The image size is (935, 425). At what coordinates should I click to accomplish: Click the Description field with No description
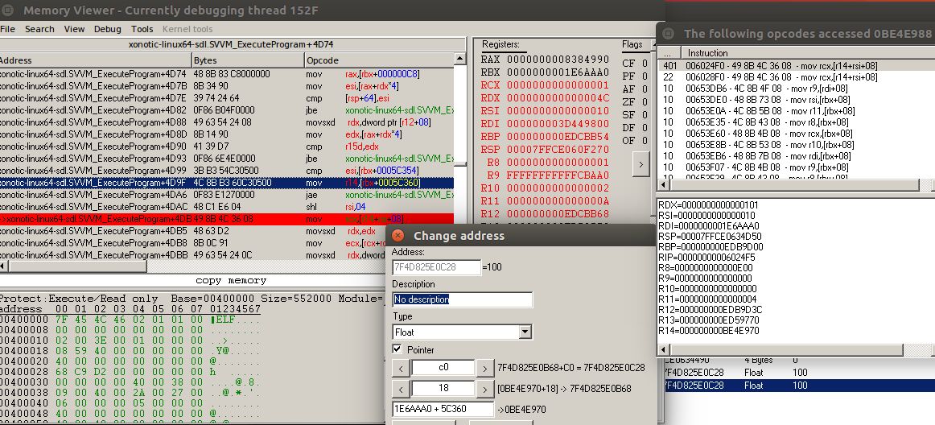tap(462, 299)
